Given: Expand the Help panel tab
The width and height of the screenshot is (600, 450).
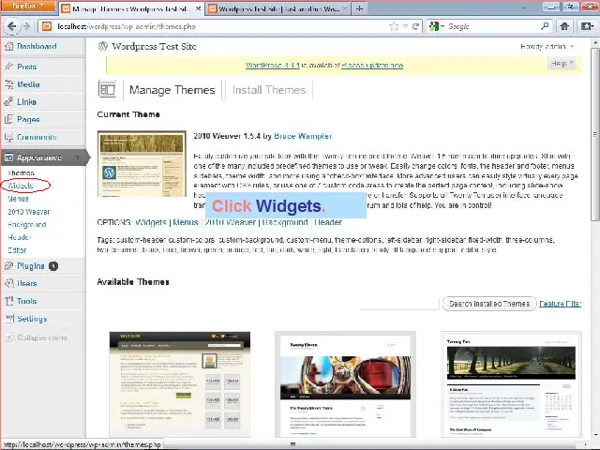Looking at the screenshot, I should point(562,63).
